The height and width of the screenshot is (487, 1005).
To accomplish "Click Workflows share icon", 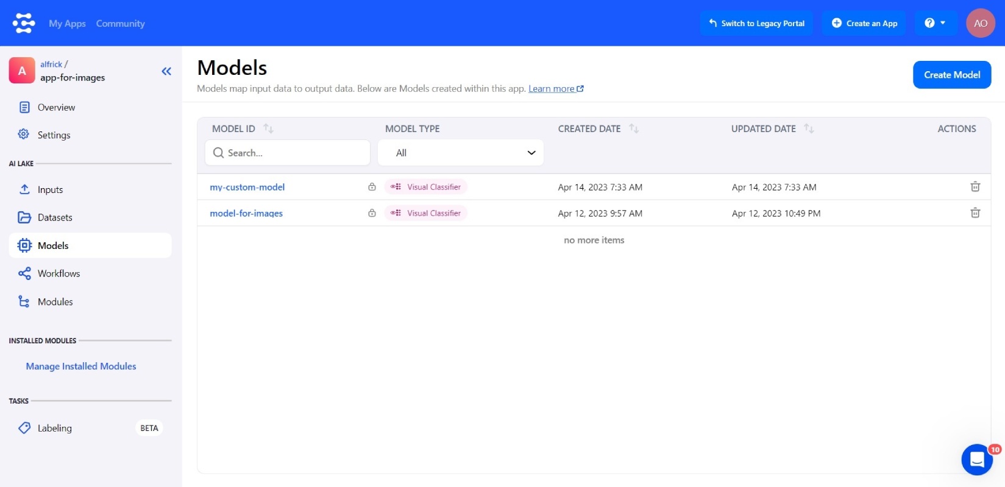I will coord(24,273).
